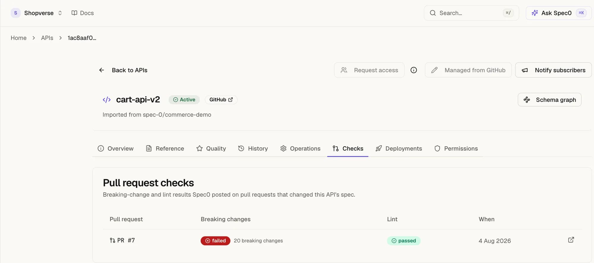The width and height of the screenshot is (594, 263).
Task: Switch to the History tab
Action: (253, 148)
